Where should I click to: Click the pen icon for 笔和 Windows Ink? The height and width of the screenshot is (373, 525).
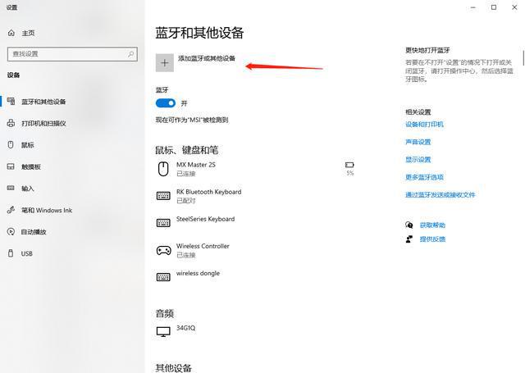pyautogui.click(x=11, y=210)
